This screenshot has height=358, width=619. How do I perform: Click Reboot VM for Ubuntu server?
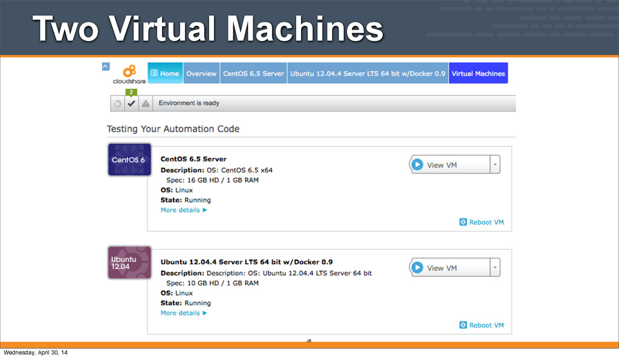pos(482,325)
